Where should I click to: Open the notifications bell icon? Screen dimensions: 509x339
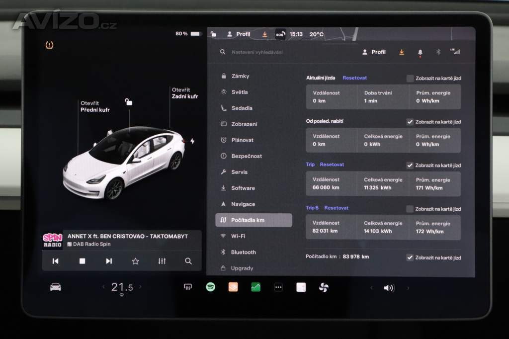tap(420, 52)
